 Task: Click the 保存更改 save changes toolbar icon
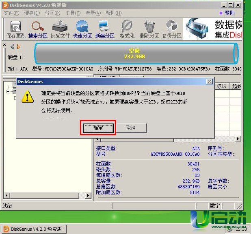click(x=16, y=29)
